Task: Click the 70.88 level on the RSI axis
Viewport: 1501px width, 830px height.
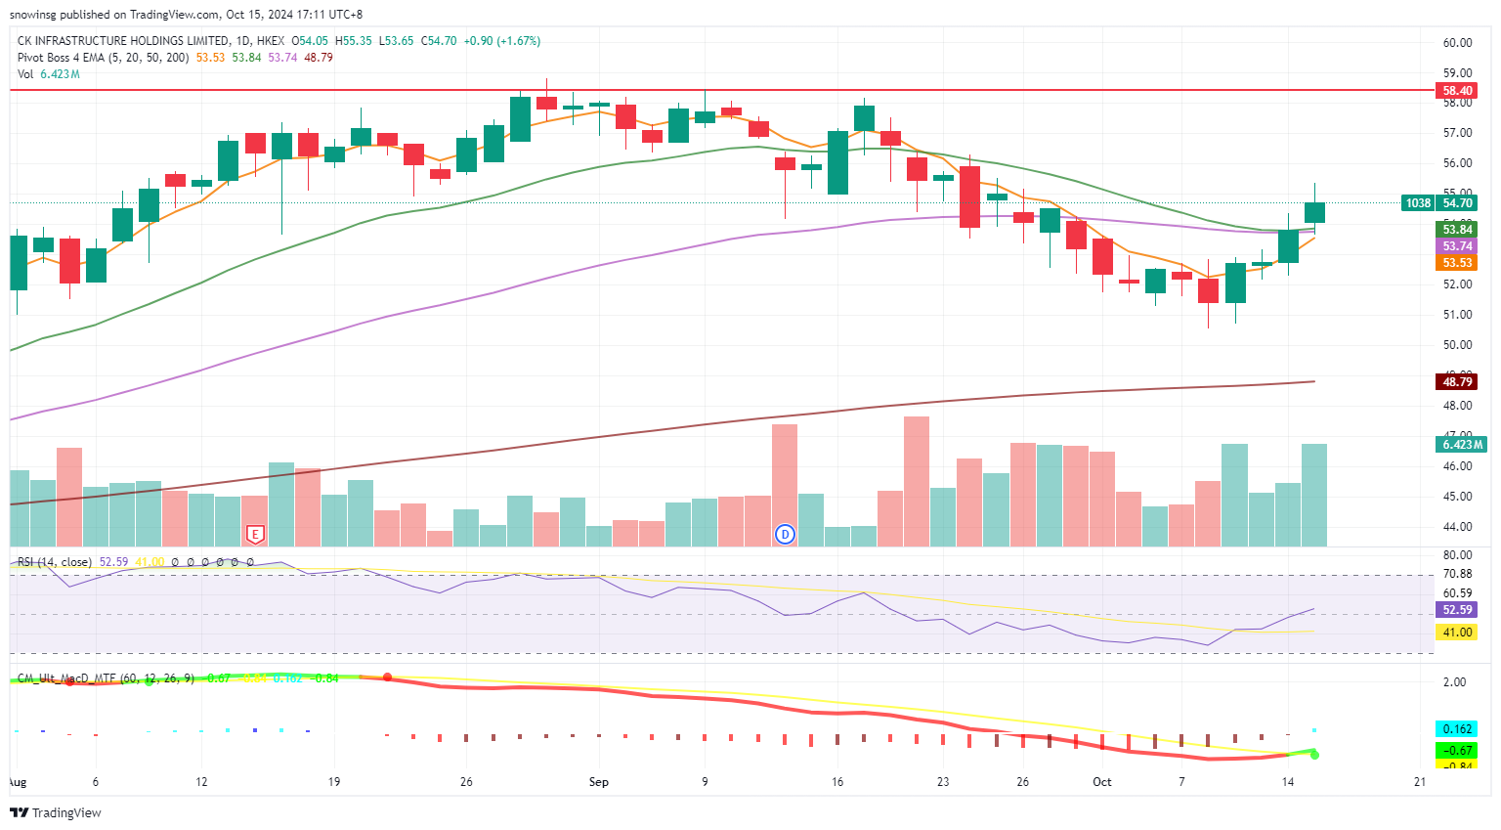Action: 1457,574
